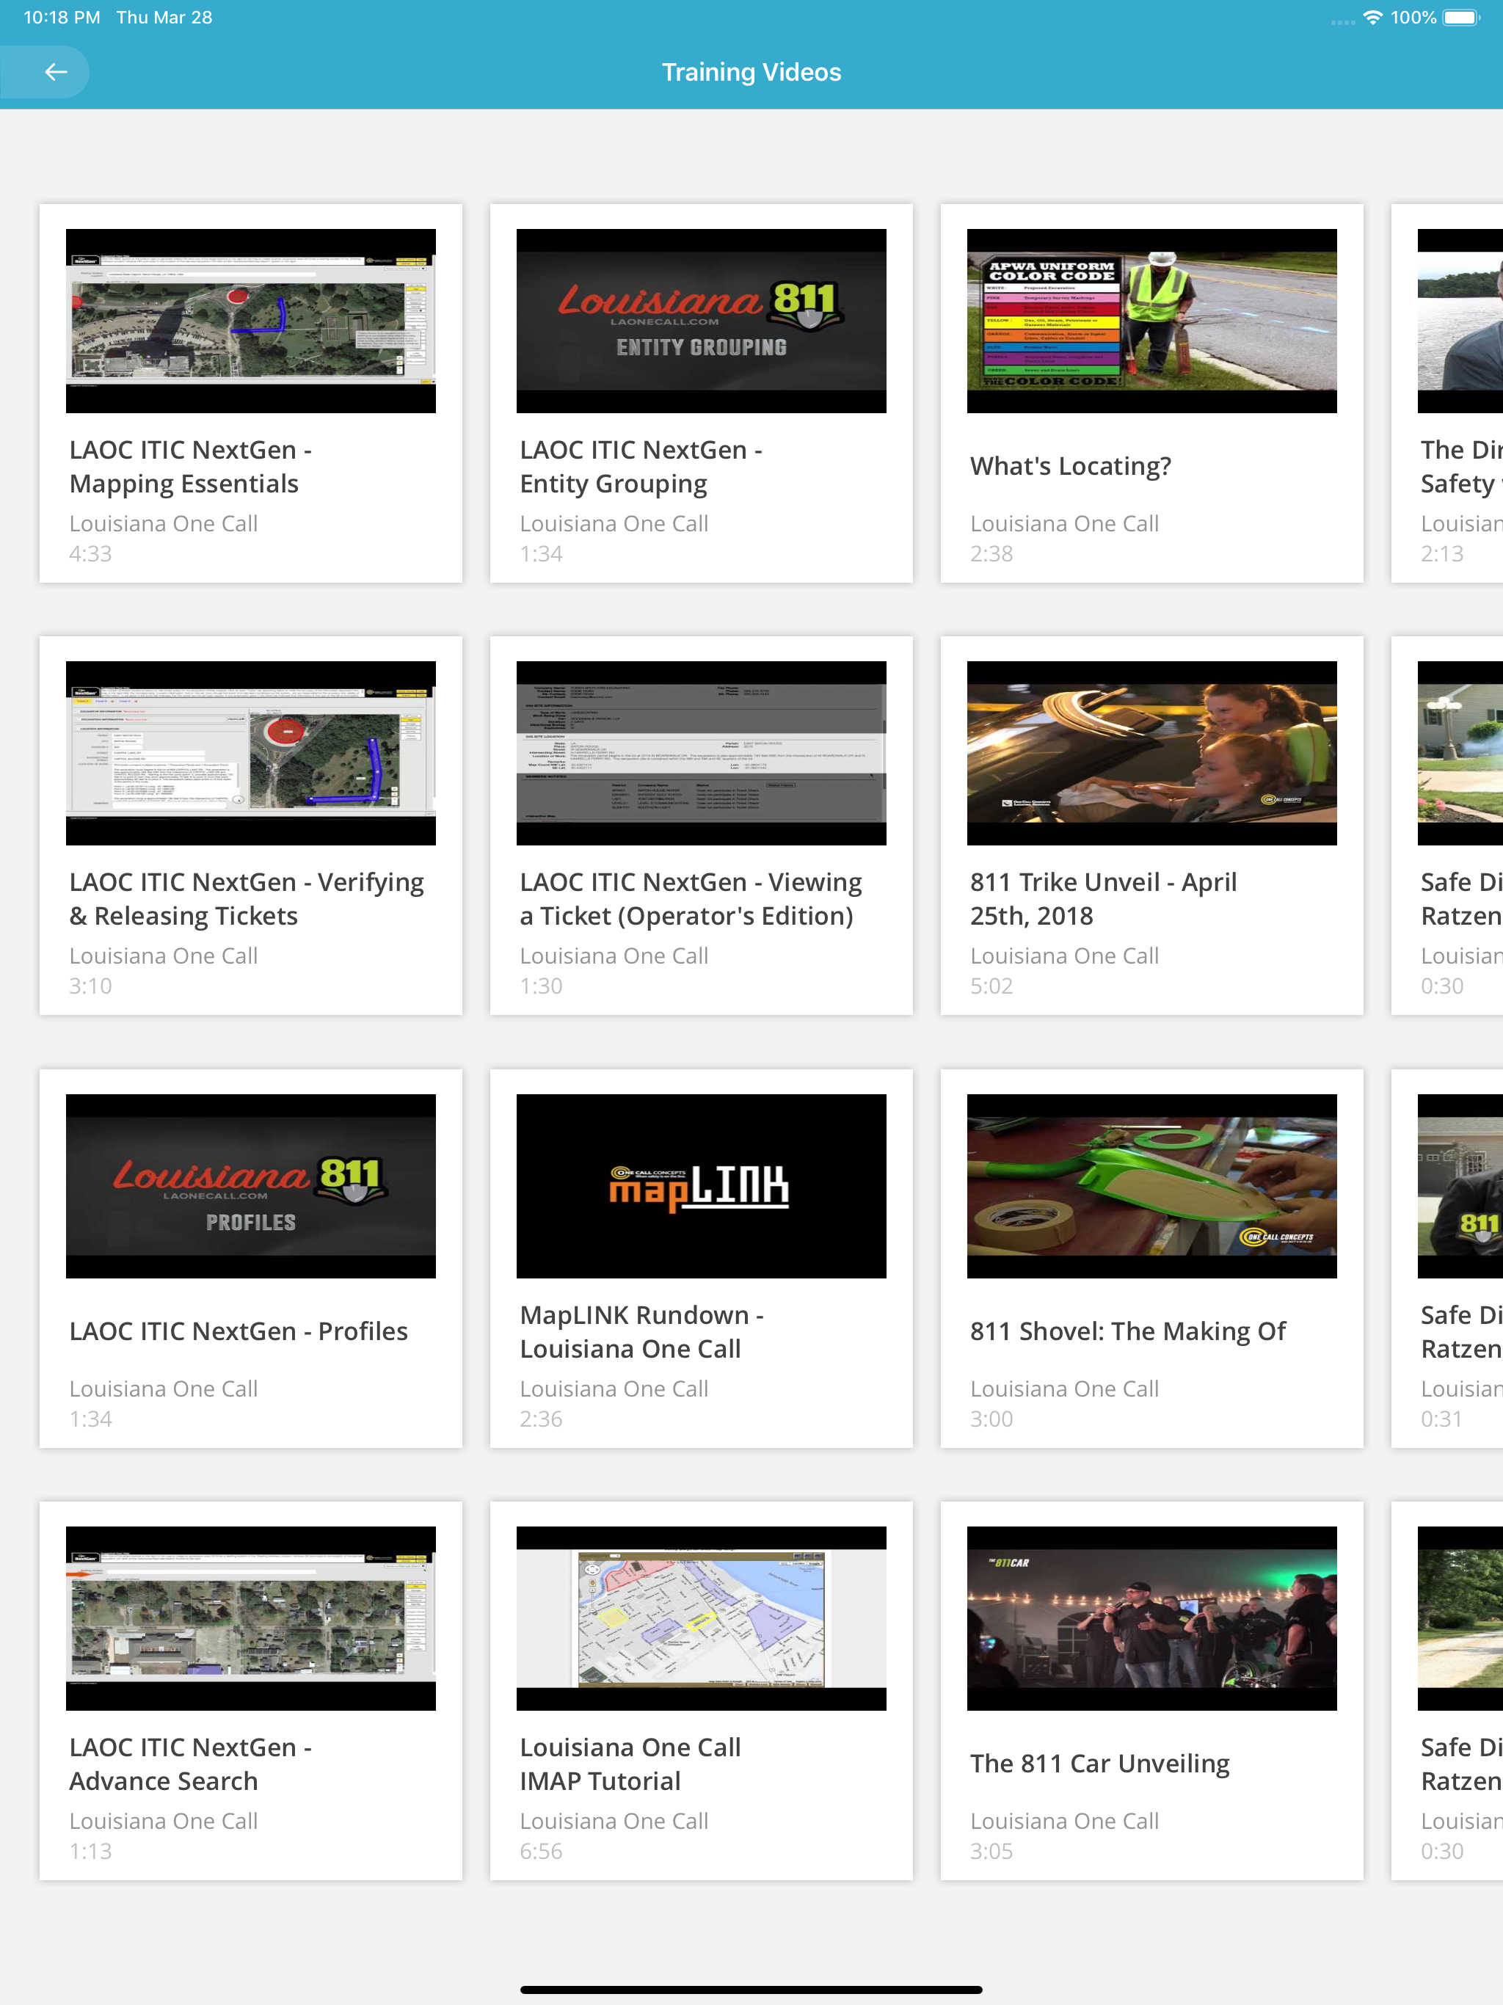Select '811 Shovel: The Making Of' title
The width and height of the screenshot is (1503, 2005).
pyautogui.click(x=1128, y=1331)
